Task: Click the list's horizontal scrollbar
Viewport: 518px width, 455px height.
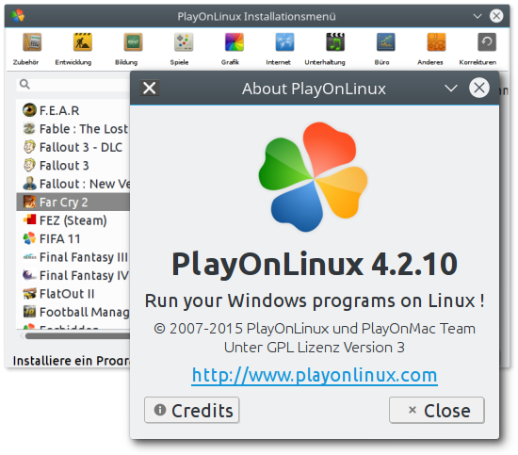Action: pos(77,336)
